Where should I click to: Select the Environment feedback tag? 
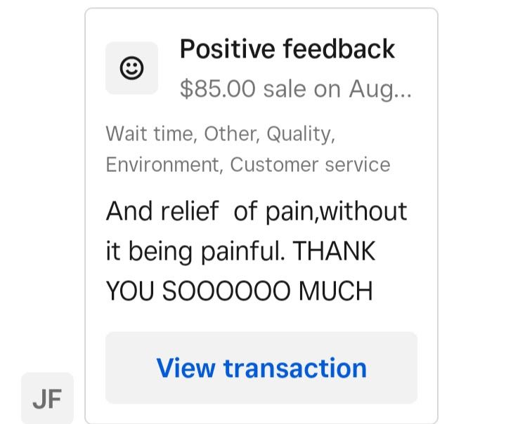click(x=164, y=164)
